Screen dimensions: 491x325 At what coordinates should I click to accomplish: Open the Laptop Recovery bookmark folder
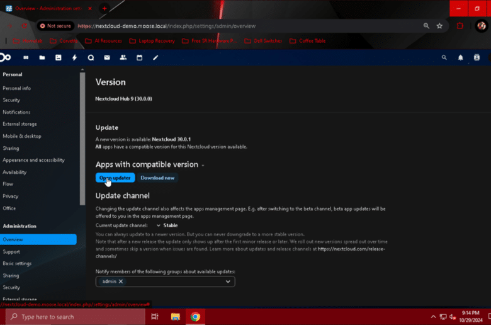[152, 41]
